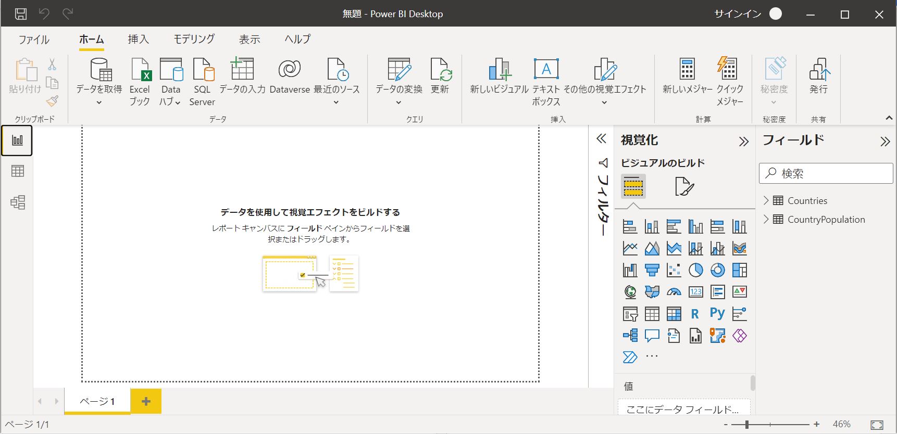Image resolution: width=897 pixels, height=434 pixels.
Task: Switch to model view in left sidebar
Action: [17, 202]
